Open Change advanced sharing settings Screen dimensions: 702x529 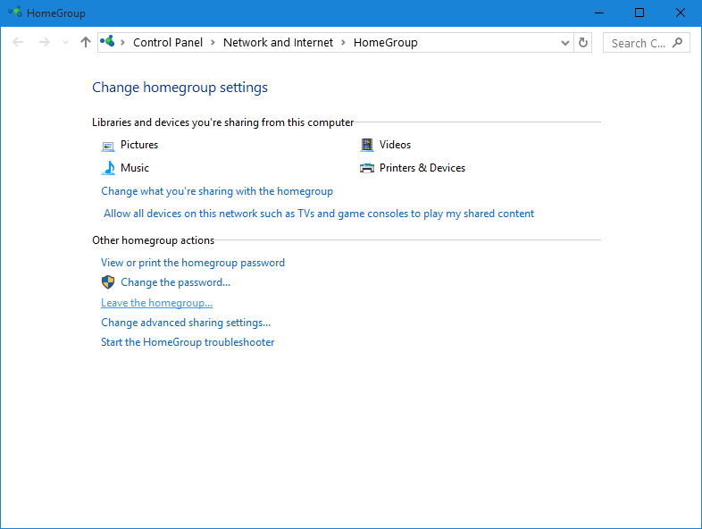(x=186, y=323)
